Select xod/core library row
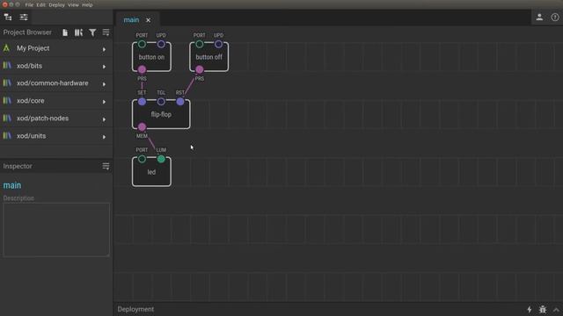The width and height of the screenshot is (563, 316). tap(56, 101)
